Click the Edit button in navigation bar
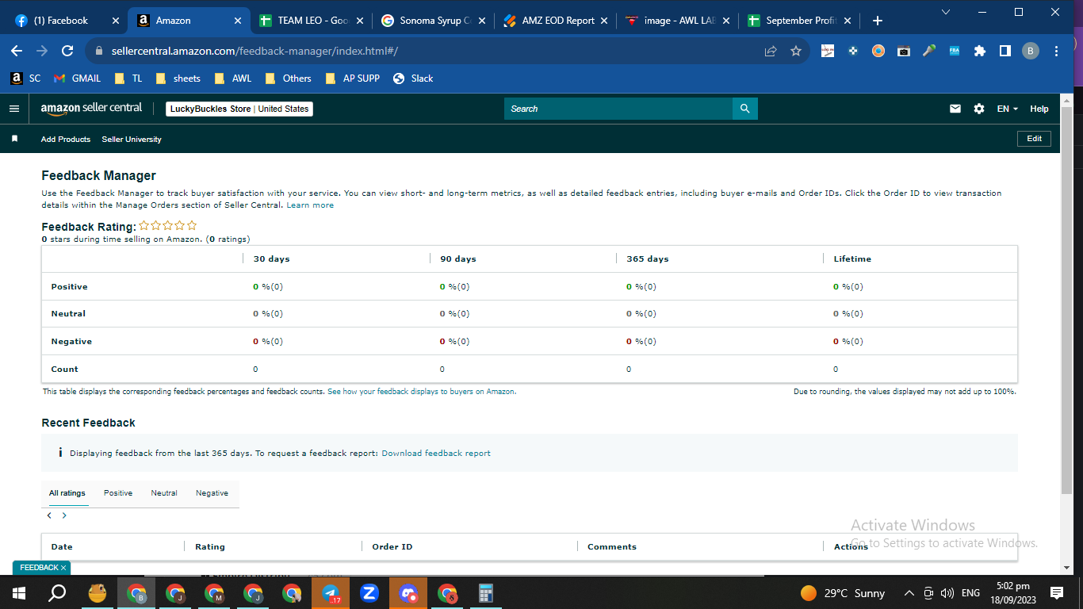Viewport: 1083px width, 609px height. click(1035, 139)
